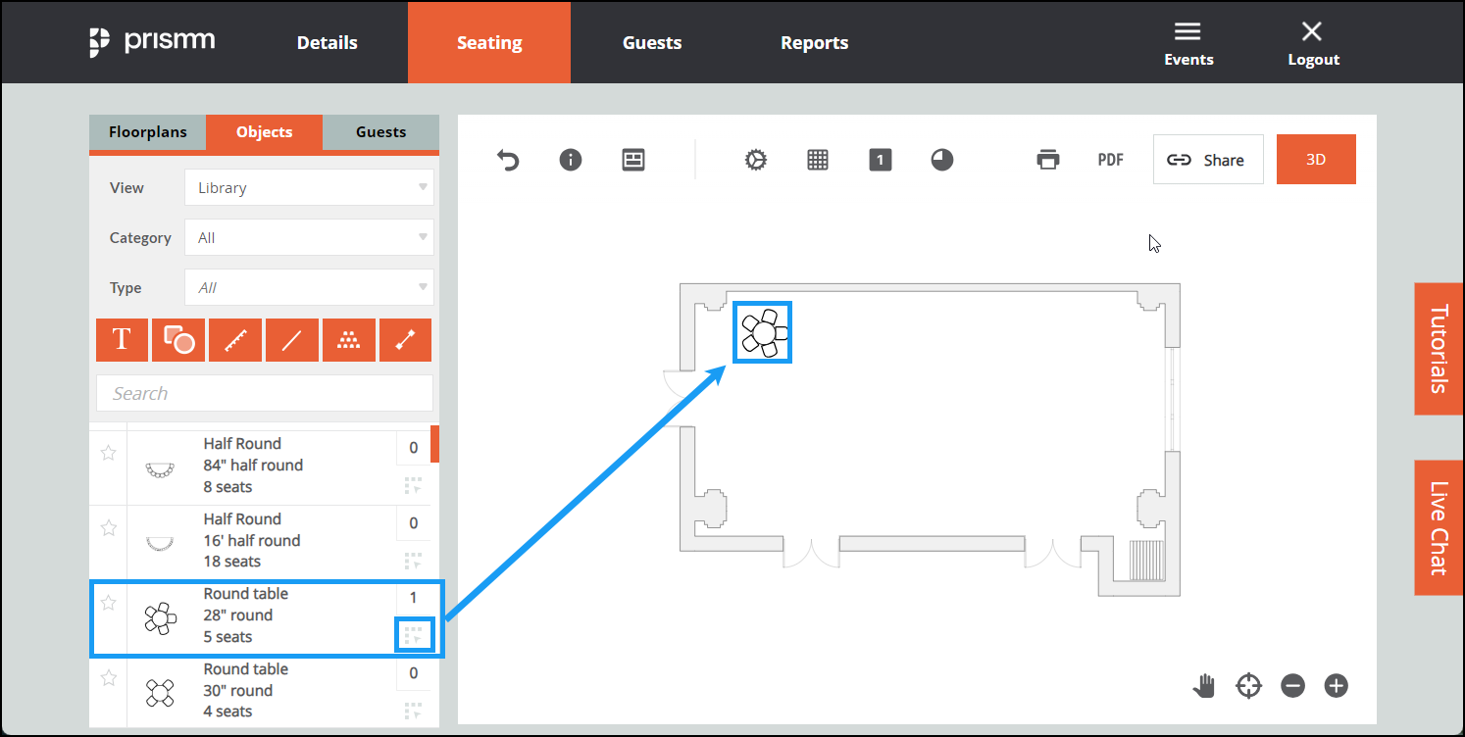Click the layout panel icon in toolbar
1465x737 pixels.
pyautogui.click(x=633, y=160)
